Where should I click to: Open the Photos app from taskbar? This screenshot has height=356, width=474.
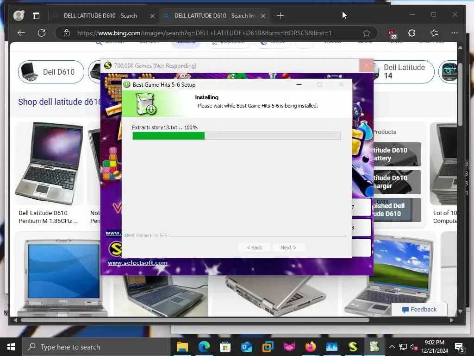pos(331,347)
